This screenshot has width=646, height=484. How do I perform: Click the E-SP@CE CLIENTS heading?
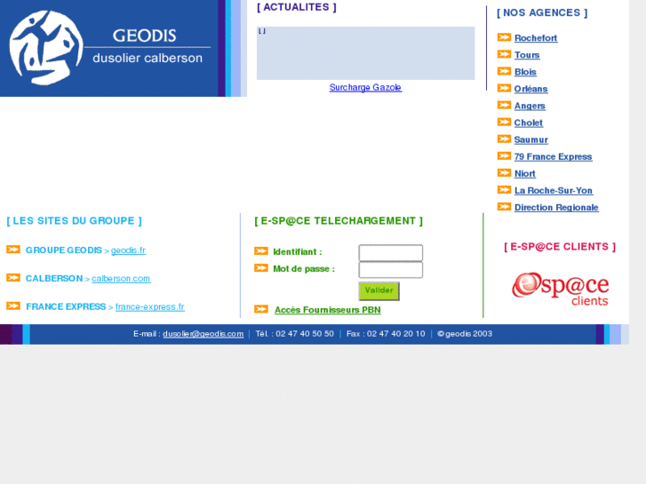click(560, 247)
